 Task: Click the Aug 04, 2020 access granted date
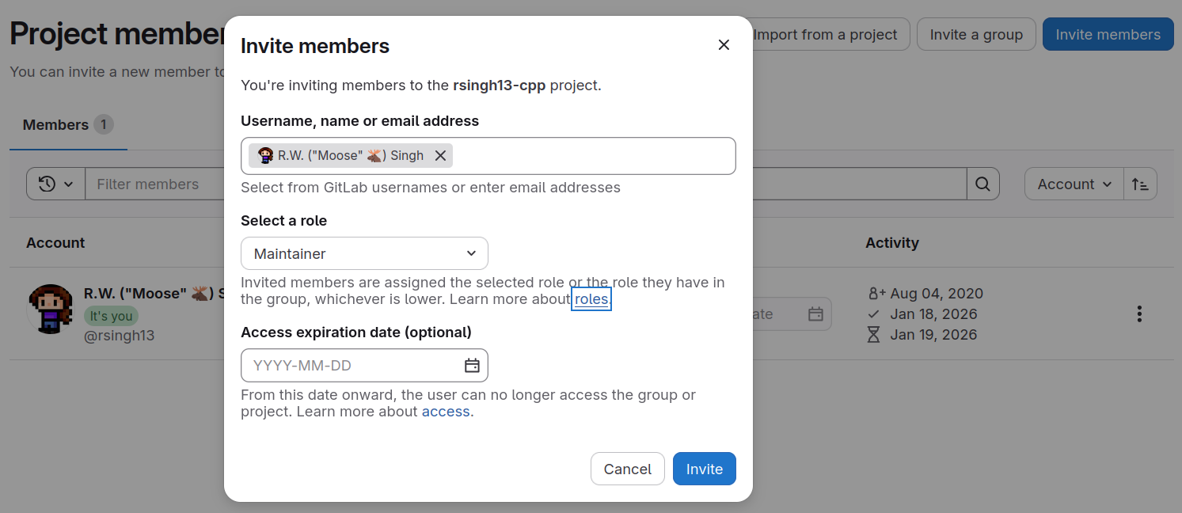[x=937, y=294]
